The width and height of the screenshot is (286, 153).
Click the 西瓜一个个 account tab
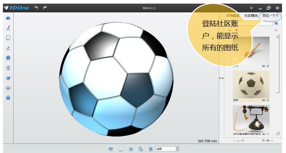click(270, 16)
